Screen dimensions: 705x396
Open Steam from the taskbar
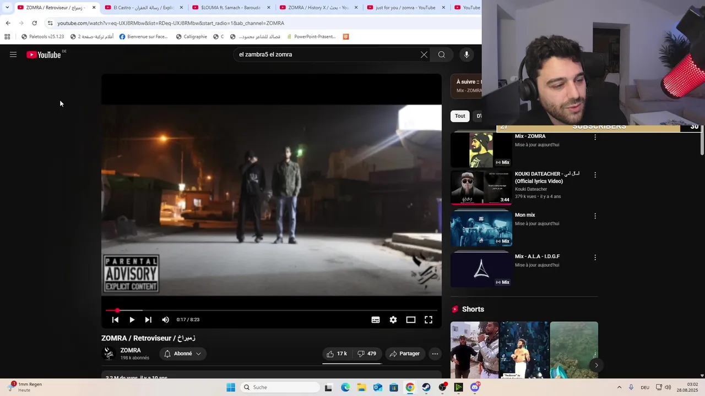pyautogui.click(x=426, y=387)
